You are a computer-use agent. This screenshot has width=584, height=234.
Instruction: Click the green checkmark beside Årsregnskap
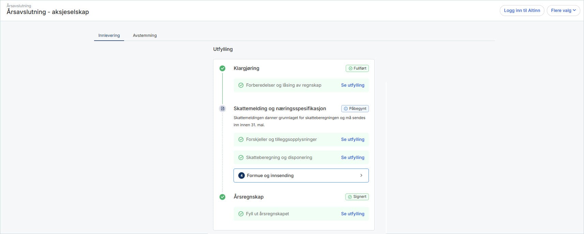(x=222, y=197)
